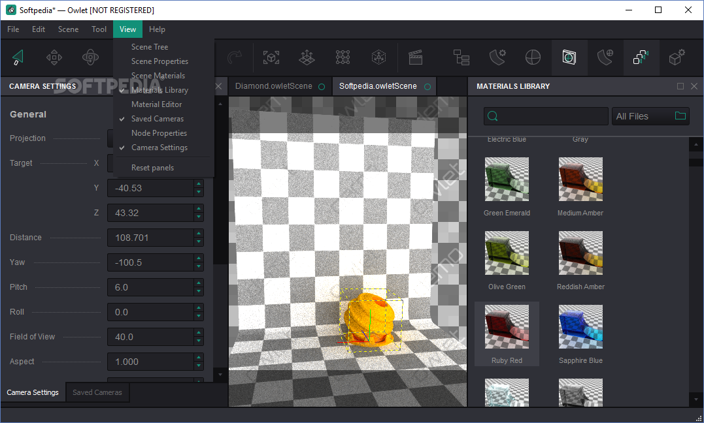Select the Sapphire Blue material
Screen dimensions: 704x423
[x=580, y=334]
